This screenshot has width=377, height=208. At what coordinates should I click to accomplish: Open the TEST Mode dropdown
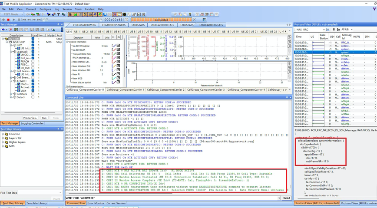22,15
